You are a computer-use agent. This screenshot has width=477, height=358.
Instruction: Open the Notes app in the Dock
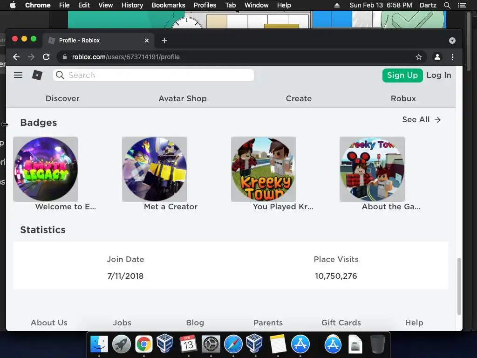pyautogui.click(x=278, y=344)
